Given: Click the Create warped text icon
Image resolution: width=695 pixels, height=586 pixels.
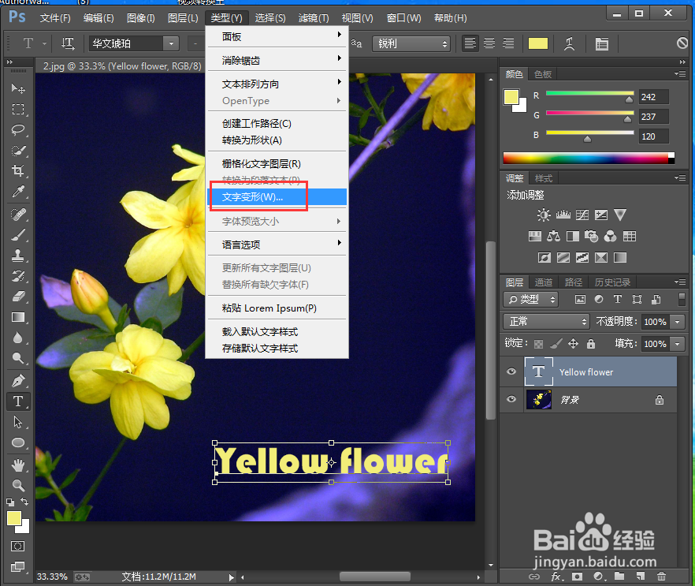Looking at the screenshot, I should pos(570,43).
